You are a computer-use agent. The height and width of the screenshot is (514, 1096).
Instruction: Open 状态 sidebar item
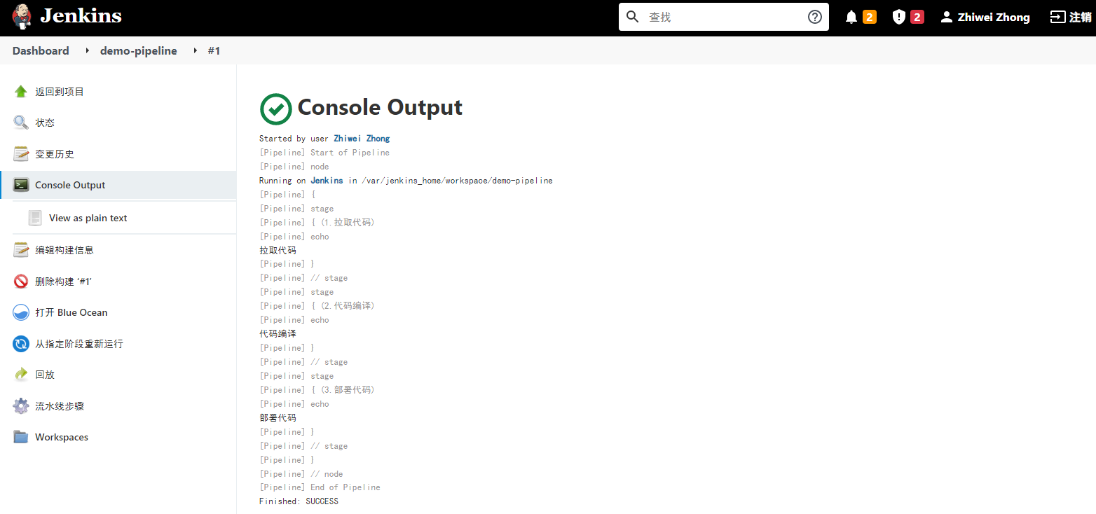pyautogui.click(x=45, y=123)
